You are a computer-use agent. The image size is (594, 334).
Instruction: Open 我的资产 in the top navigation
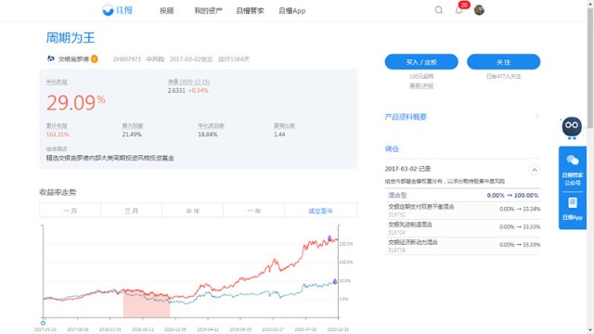click(x=208, y=10)
